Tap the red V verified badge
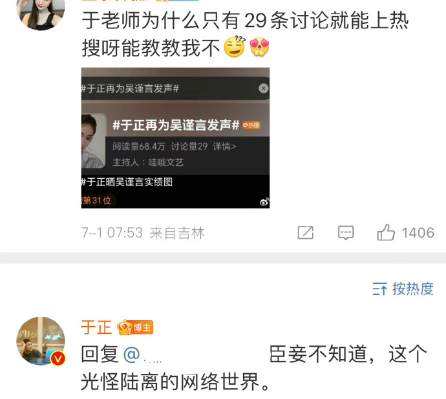This screenshot has height=399, width=446. [x=58, y=358]
